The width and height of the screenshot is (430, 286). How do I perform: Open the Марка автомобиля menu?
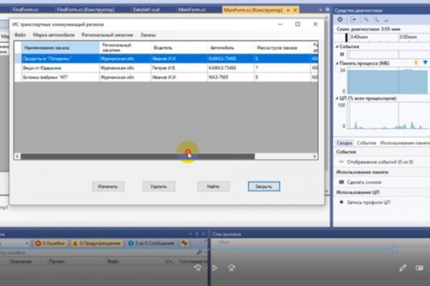coord(54,35)
